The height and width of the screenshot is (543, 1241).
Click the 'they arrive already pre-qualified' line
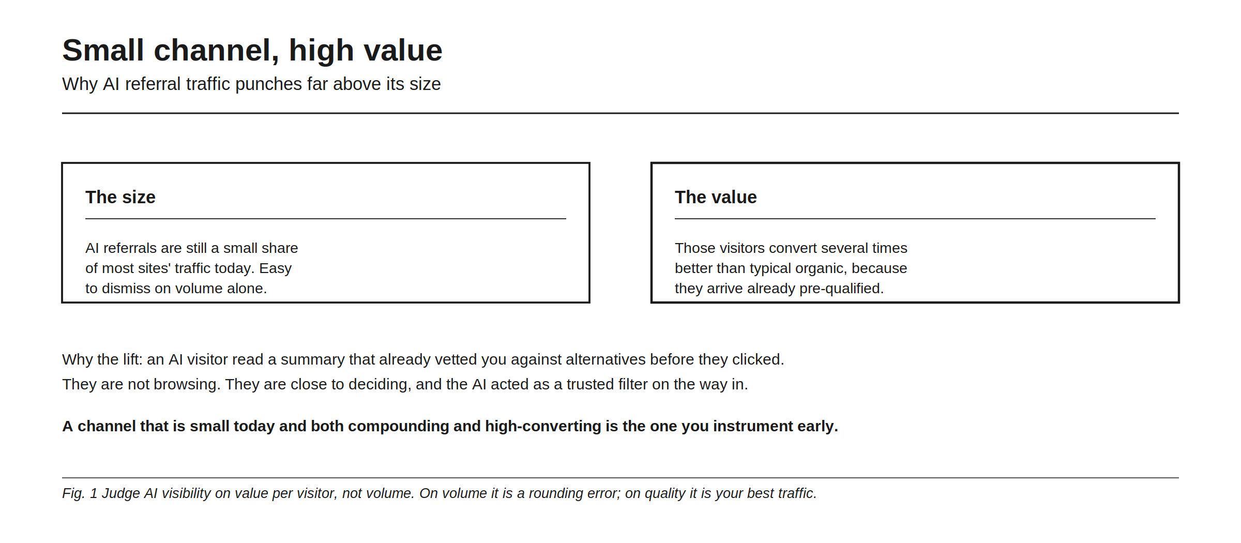[x=779, y=289]
